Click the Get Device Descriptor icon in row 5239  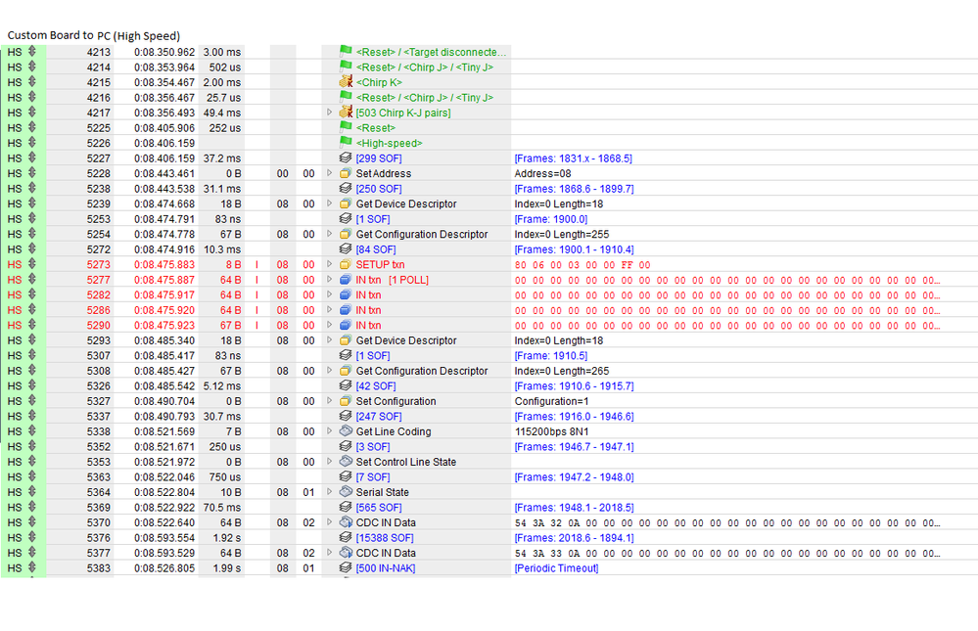[346, 203]
